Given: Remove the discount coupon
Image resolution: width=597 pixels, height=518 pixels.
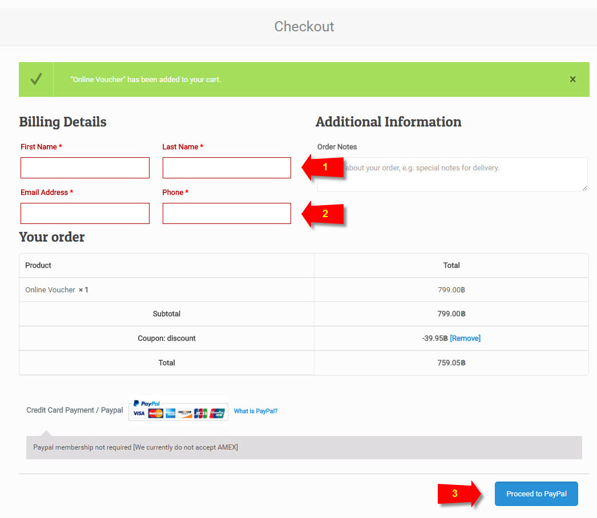Looking at the screenshot, I should (465, 338).
